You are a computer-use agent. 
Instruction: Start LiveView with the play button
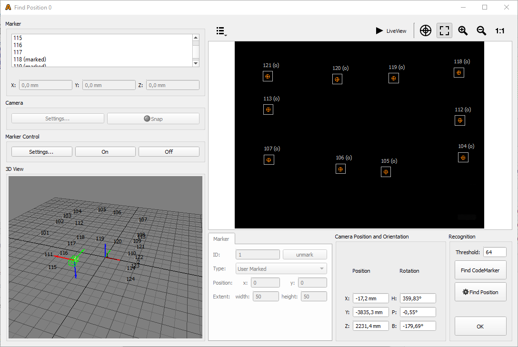tap(391, 30)
